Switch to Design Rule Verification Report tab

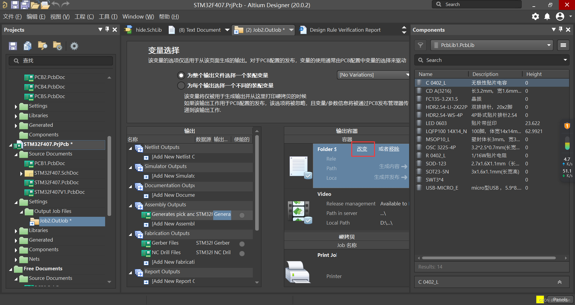(340, 30)
